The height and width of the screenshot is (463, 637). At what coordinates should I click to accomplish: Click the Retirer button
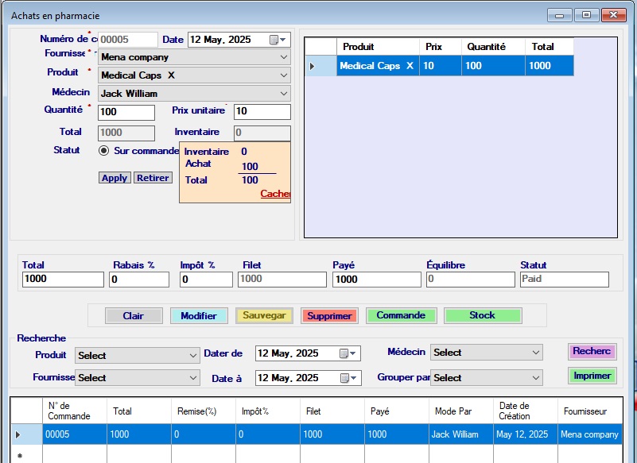(153, 178)
